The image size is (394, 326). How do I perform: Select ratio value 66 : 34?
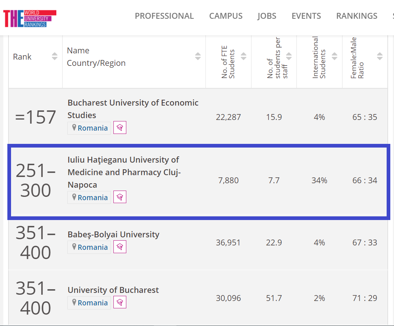365,180
